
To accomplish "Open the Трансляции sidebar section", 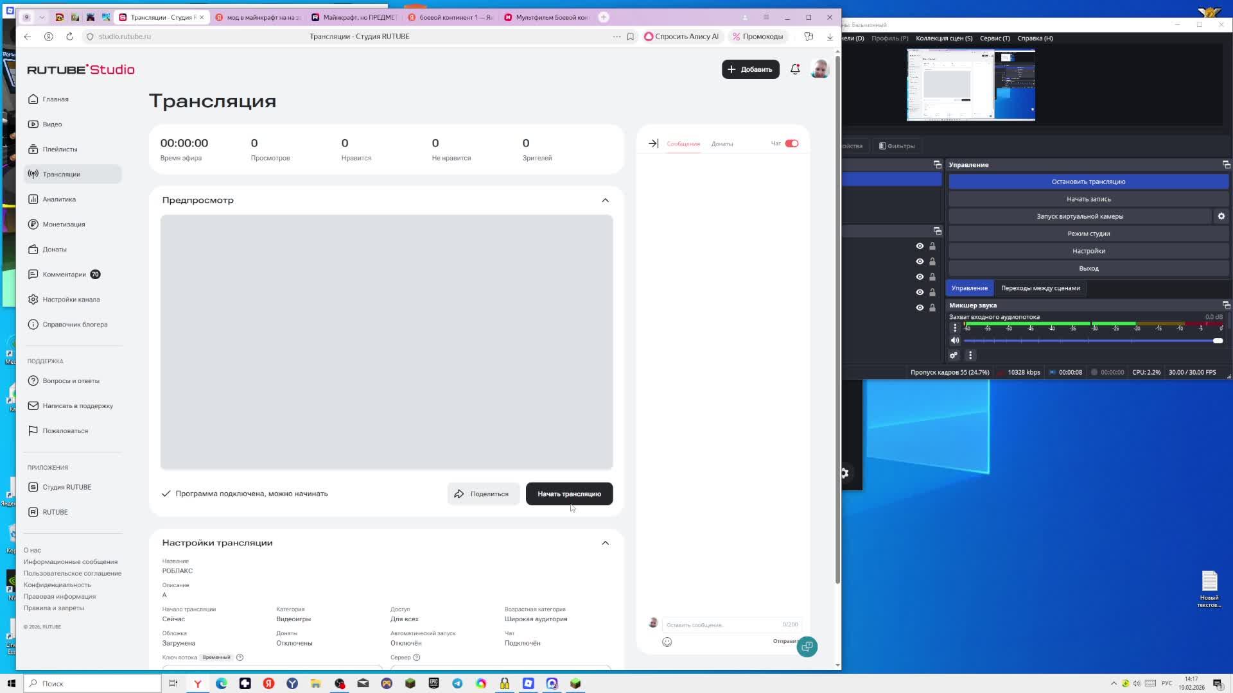I will [x=62, y=175].
